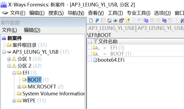Open the 查看(V) menu
184x109 pixels.
[96, 13]
